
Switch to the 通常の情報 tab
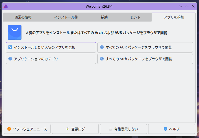tap(23, 17)
